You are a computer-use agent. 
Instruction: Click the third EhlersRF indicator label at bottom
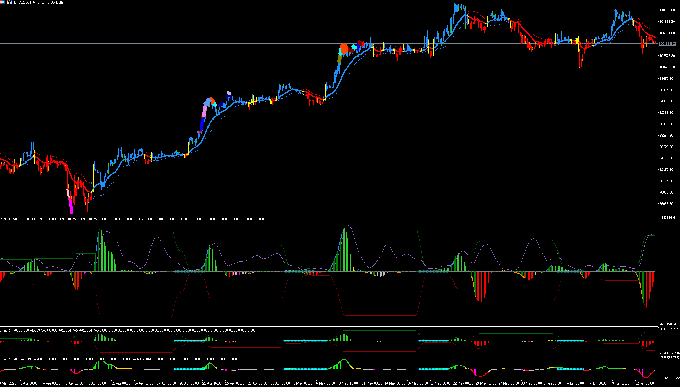click(x=10, y=359)
